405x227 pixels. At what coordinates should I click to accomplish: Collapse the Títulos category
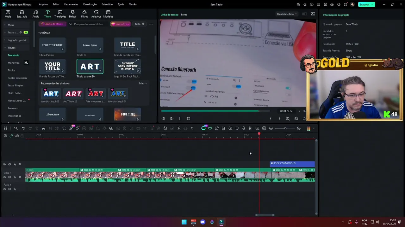click(x=5, y=48)
